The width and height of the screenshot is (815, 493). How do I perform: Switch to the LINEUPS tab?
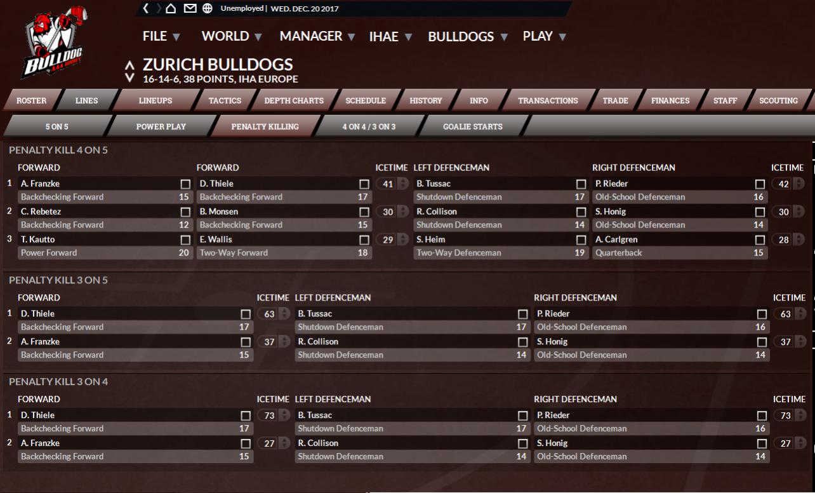point(156,100)
